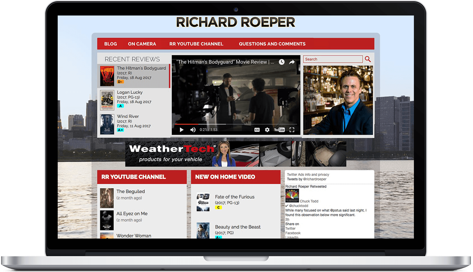The height and width of the screenshot is (272, 473).
Task: Open RR YOUTUBE CHANNEL in navigation bar
Action: (x=196, y=44)
